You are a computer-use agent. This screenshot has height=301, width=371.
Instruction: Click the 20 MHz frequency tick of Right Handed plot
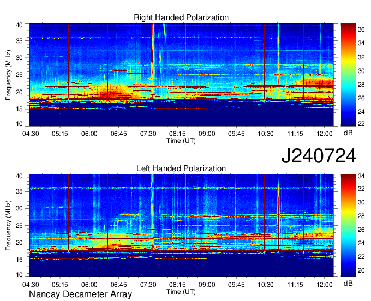click(19, 92)
